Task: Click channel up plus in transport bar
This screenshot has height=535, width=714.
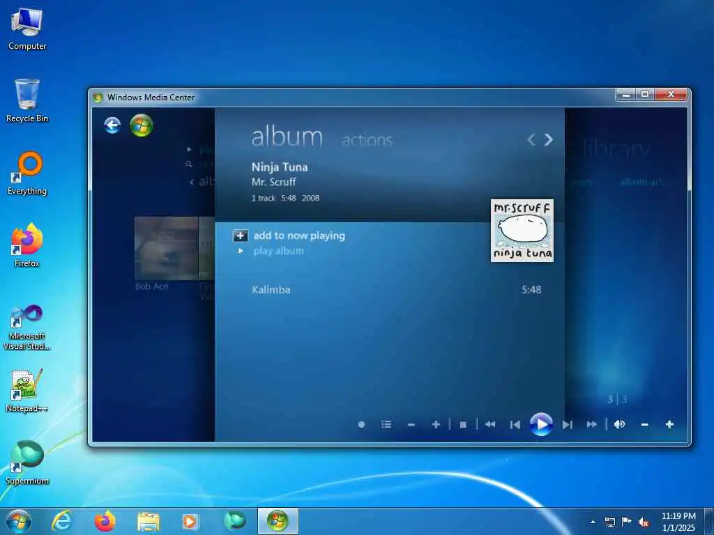Action: (436, 424)
